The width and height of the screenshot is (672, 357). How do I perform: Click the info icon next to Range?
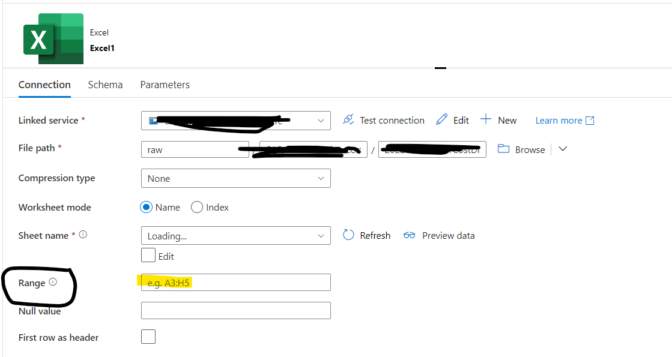pos(53,282)
